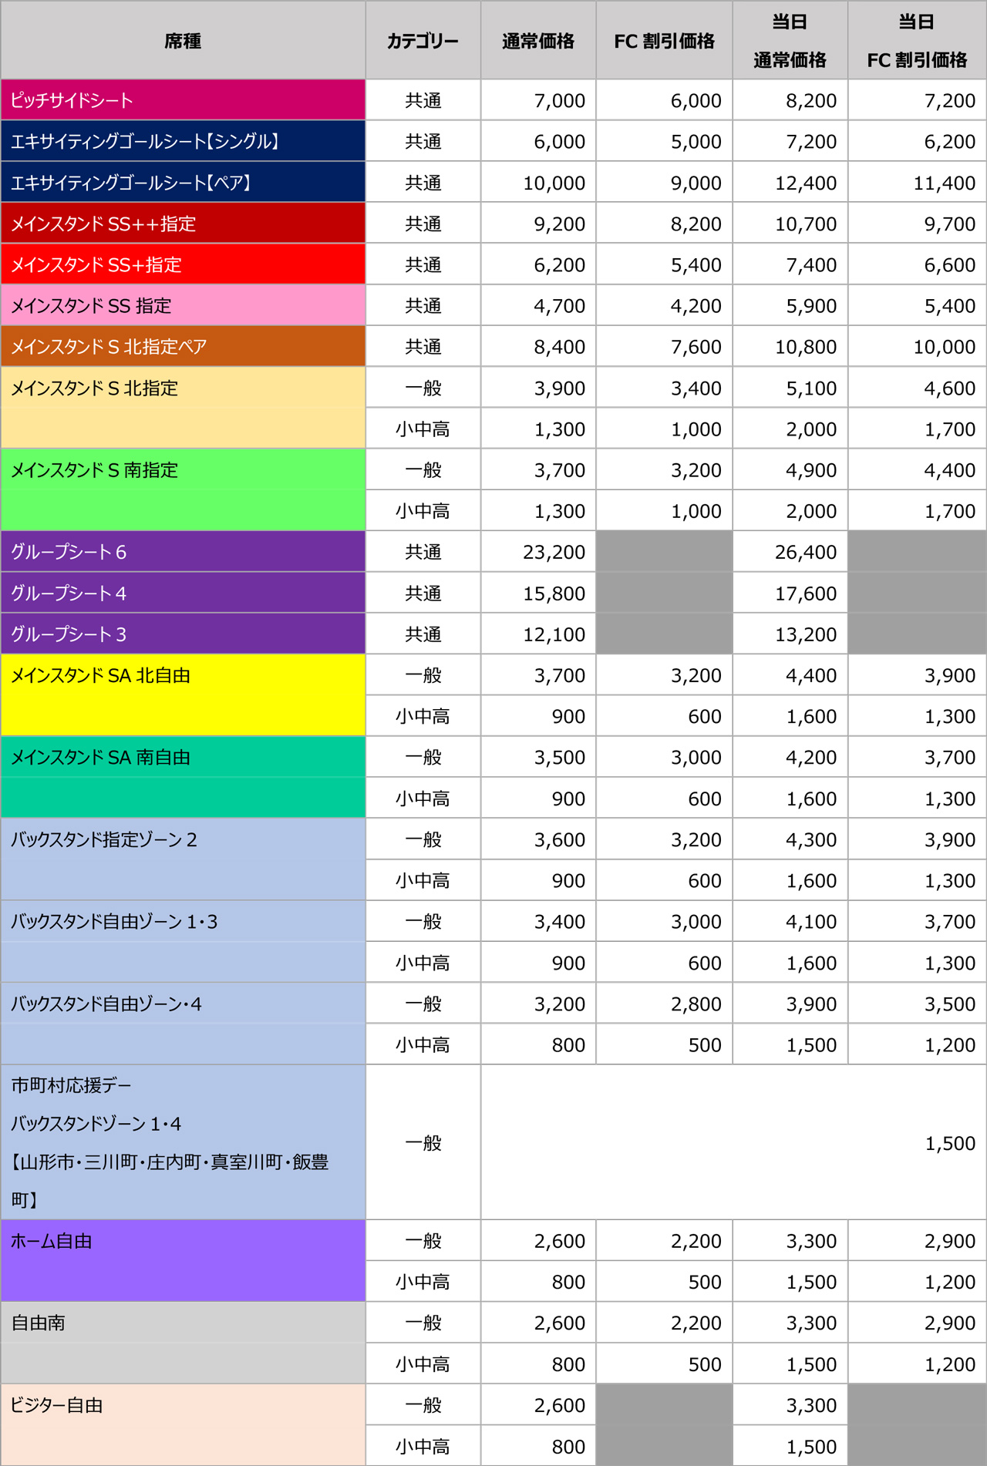Click the 席種 column header
Viewport: 987px width, 1466px height.
click(183, 41)
